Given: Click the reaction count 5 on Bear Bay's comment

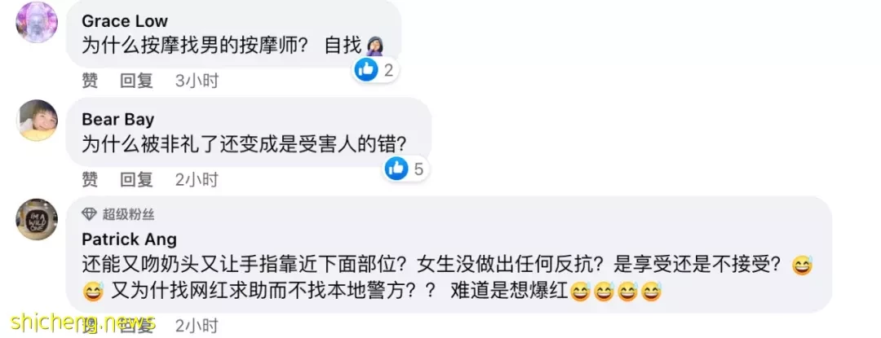Looking at the screenshot, I should coord(418,169).
